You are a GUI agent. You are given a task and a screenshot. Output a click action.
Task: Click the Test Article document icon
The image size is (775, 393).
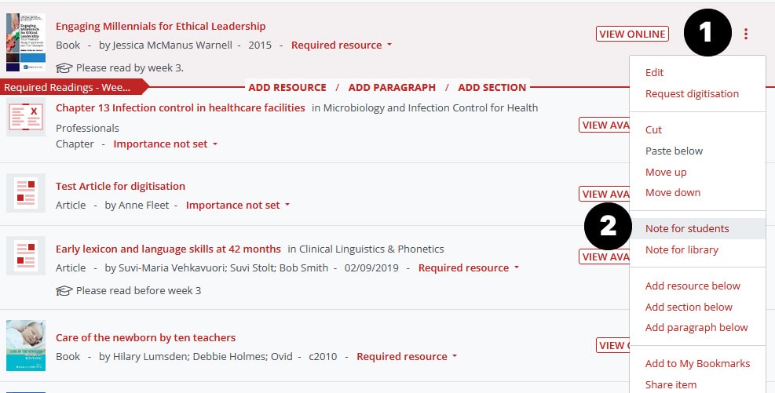tap(26, 193)
